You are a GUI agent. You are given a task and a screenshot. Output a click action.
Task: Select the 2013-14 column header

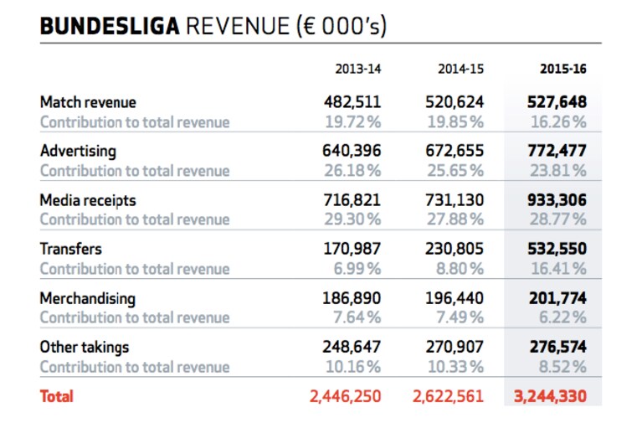tap(358, 69)
